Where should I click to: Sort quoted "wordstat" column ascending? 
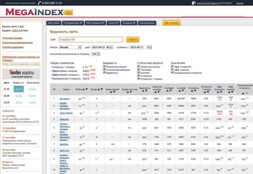(x=167, y=91)
